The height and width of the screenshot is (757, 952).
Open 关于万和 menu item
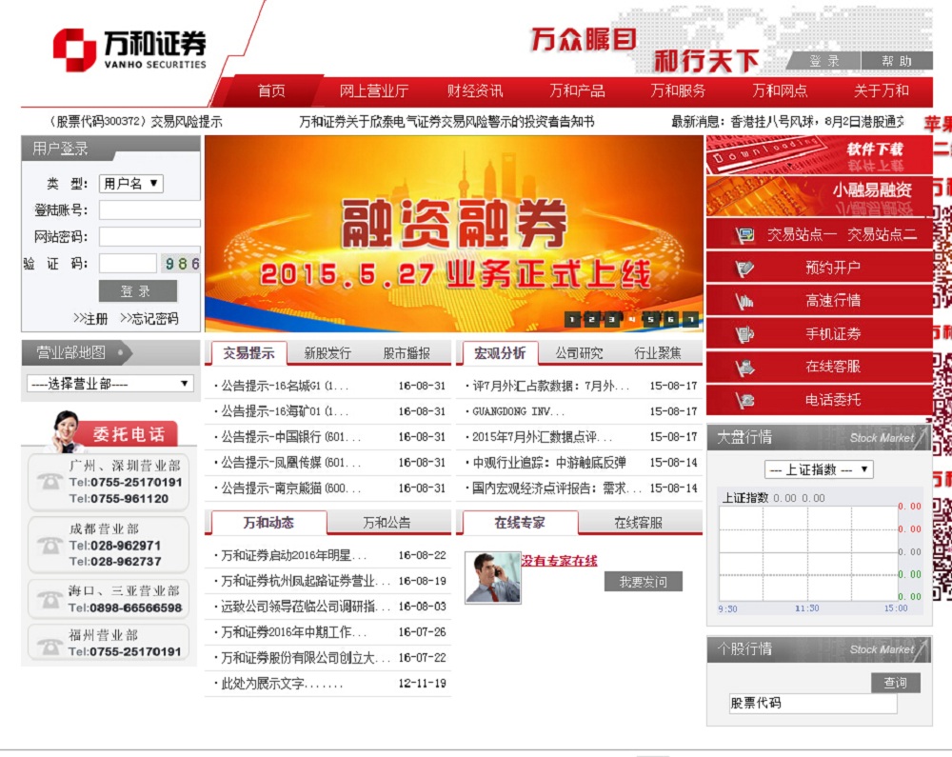point(882,91)
